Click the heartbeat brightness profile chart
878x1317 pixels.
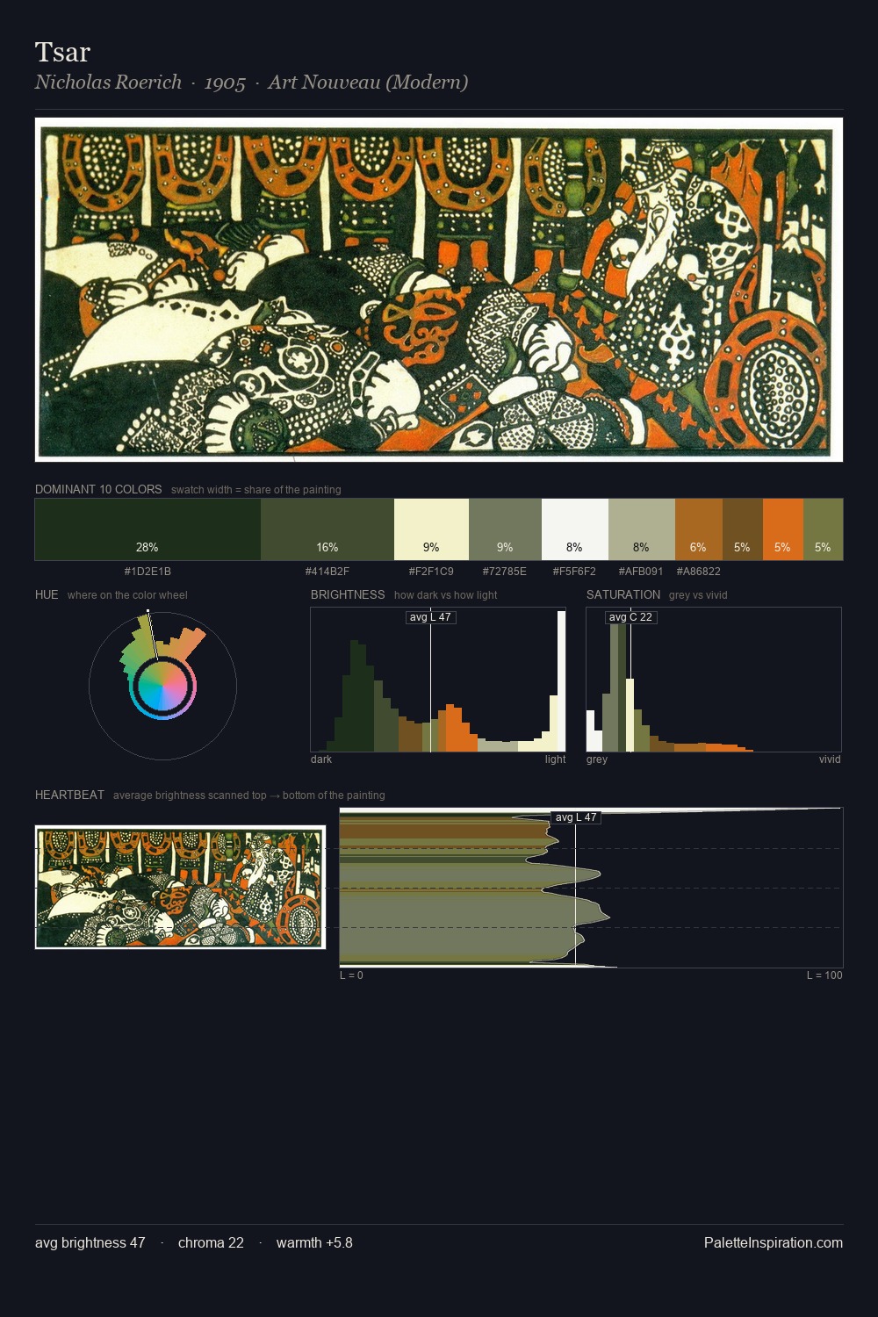click(591, 888)
